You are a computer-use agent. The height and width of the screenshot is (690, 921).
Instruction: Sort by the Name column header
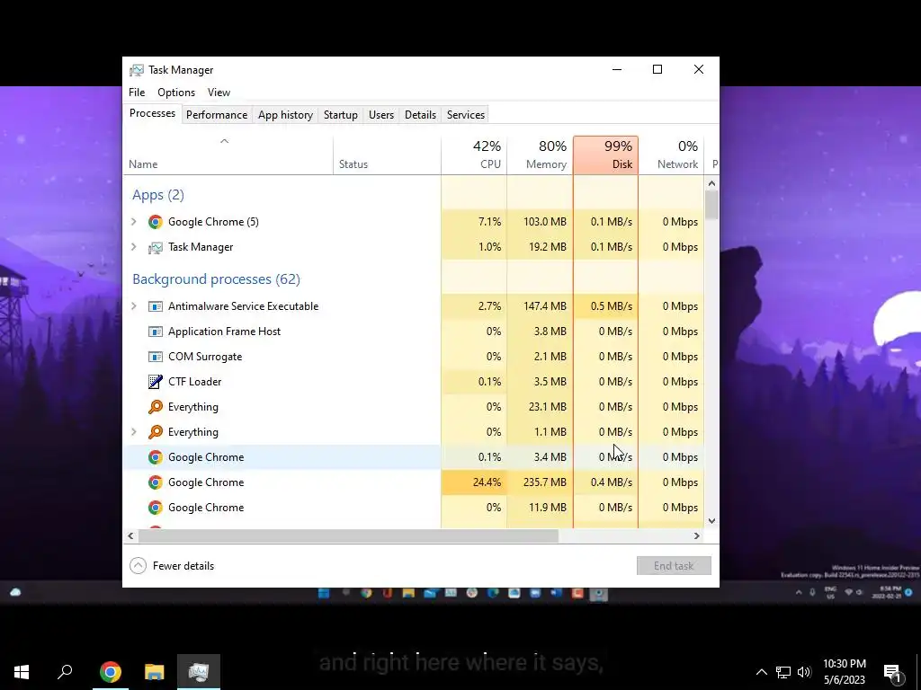(x=228, y=155)
